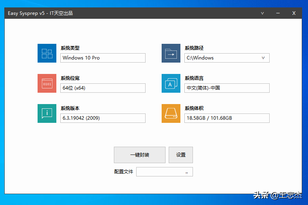Click the 18.58GB / 101.68GB volume field
The height and width of the screenshot is (205, 308).
coord(227,118)
